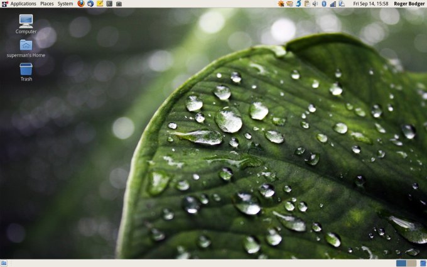Open the camera screenshot tool
The height and width of the screenshot is (267, 427).
point(119,4)
